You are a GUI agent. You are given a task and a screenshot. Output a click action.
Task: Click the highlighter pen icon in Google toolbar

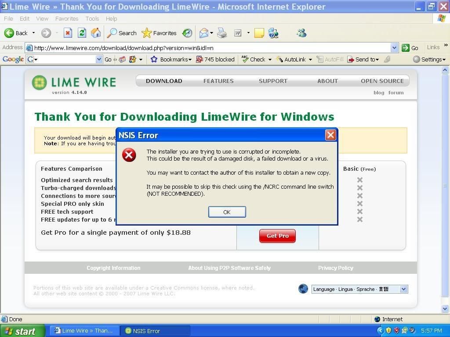[x=387, y=59]
